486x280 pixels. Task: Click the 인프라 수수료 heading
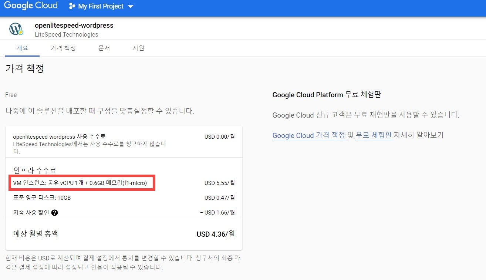35,171
